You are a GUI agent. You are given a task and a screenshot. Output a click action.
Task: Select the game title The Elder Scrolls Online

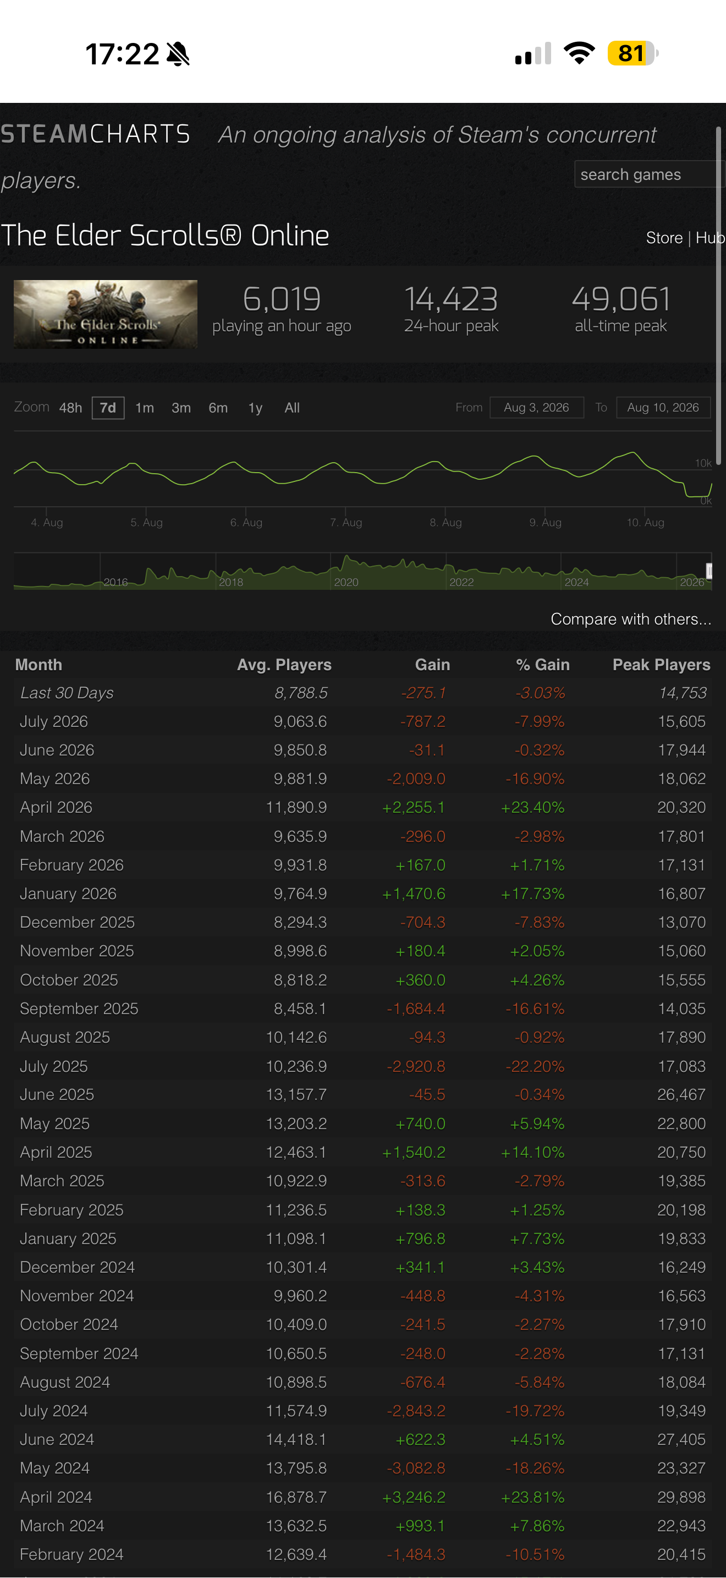point(164,236)
